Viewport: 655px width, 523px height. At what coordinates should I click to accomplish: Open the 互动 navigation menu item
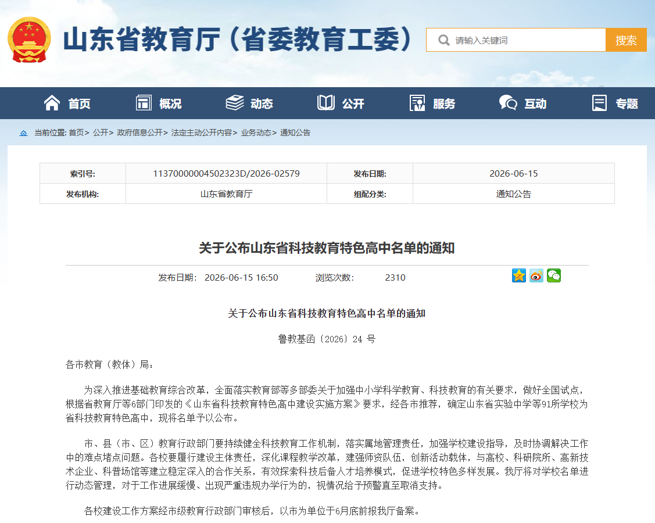click(535, 103)
